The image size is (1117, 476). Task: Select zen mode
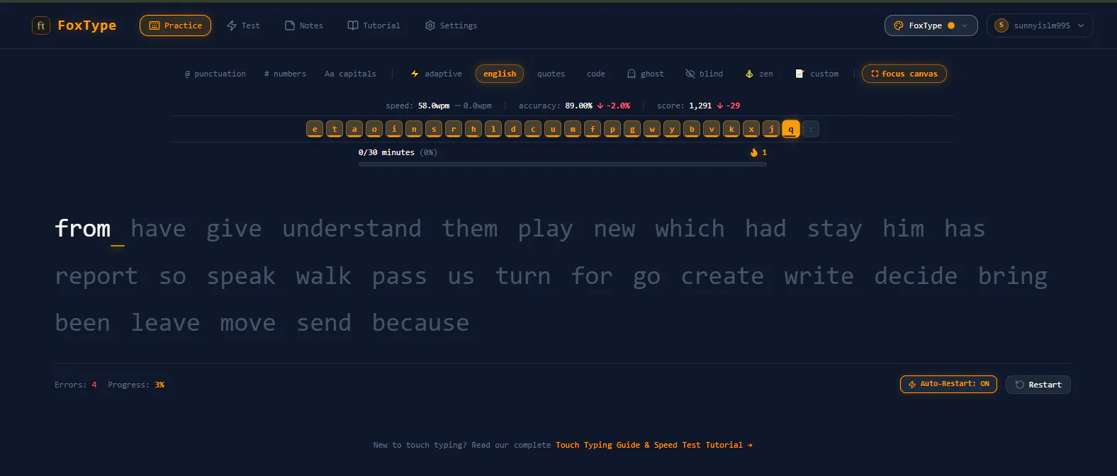[759, 74]
